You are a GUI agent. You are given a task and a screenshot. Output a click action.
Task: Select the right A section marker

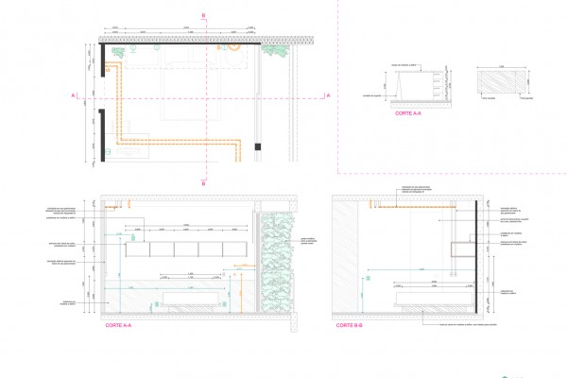328,95
